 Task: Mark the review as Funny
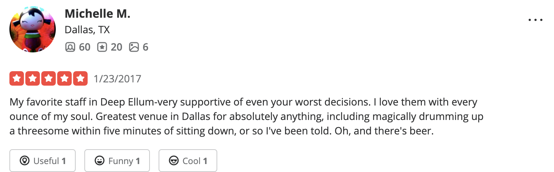(117, 161)
